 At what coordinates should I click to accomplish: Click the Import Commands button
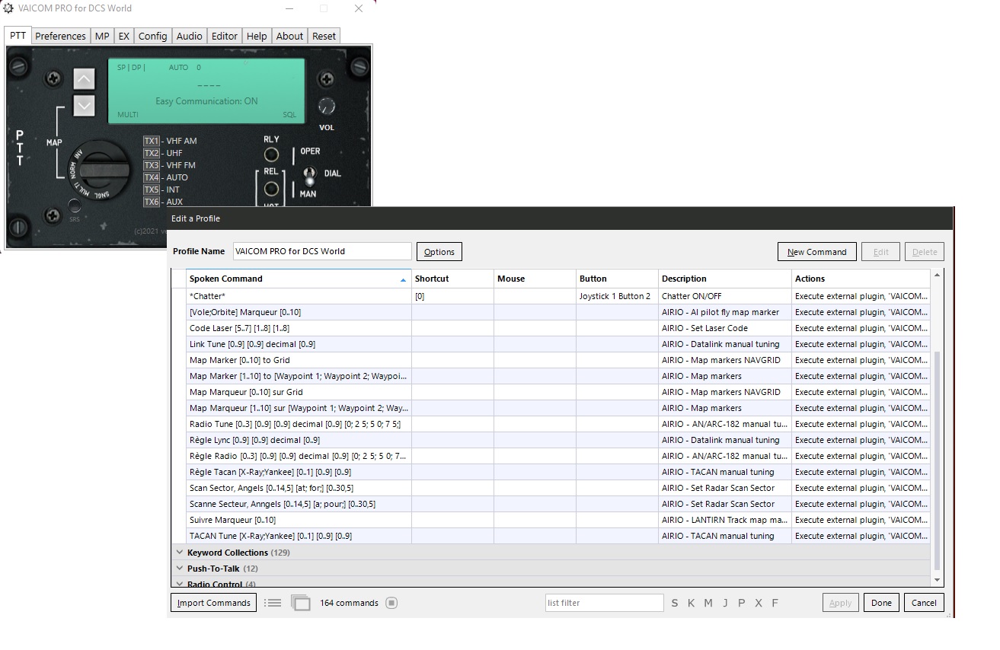coord(213,603)
